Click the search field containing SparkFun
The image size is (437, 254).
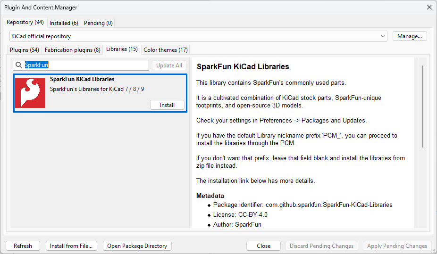click(81, 65)
